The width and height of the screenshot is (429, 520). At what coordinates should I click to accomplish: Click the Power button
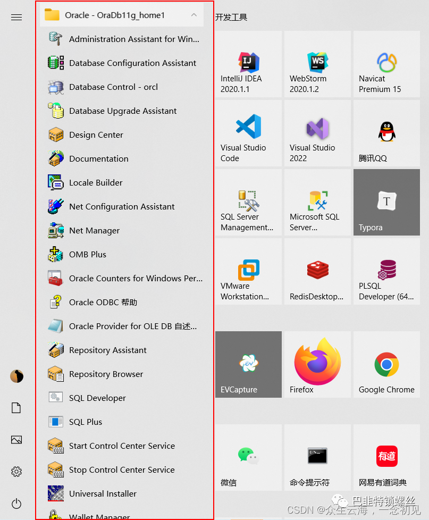(x=16, y=504)
